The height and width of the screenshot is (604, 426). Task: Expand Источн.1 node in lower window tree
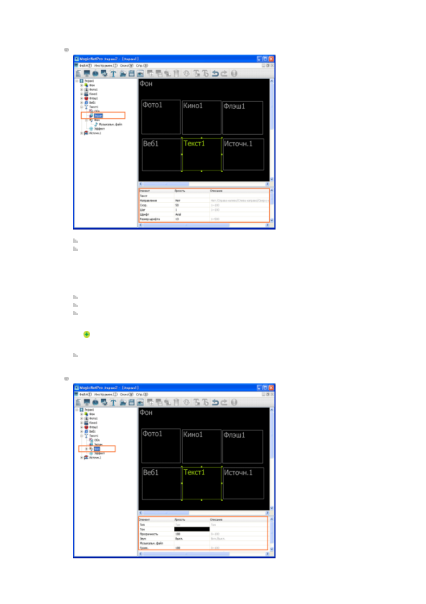coord(82,458)
